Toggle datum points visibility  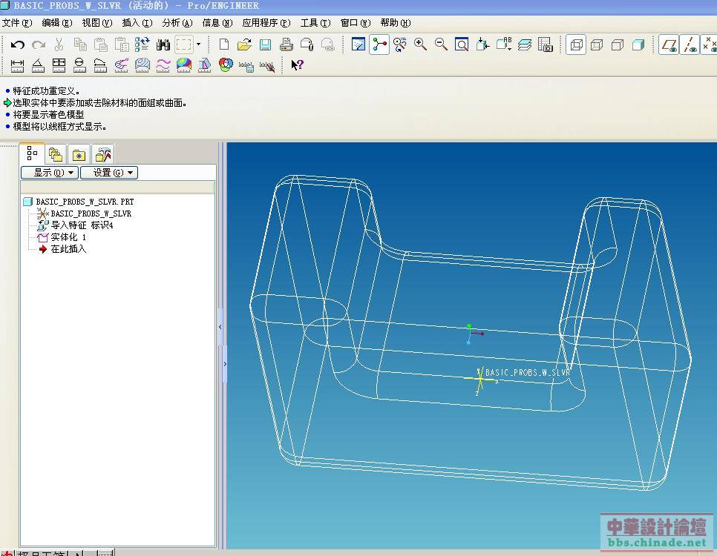click(x=710, y=44)
